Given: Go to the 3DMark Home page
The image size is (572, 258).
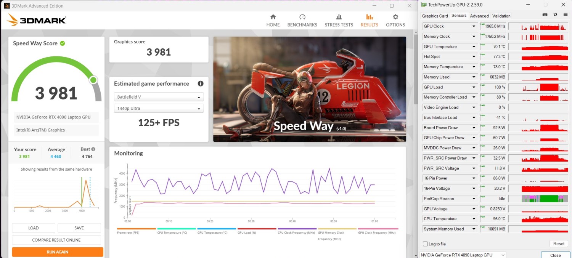Looking at the screenshot, I should (x=273, y=21).
